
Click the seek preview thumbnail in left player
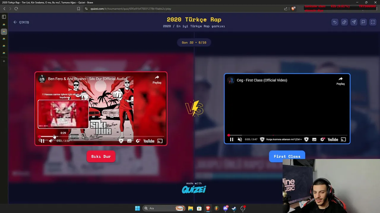pyautogui.click(x=63, y=114)
